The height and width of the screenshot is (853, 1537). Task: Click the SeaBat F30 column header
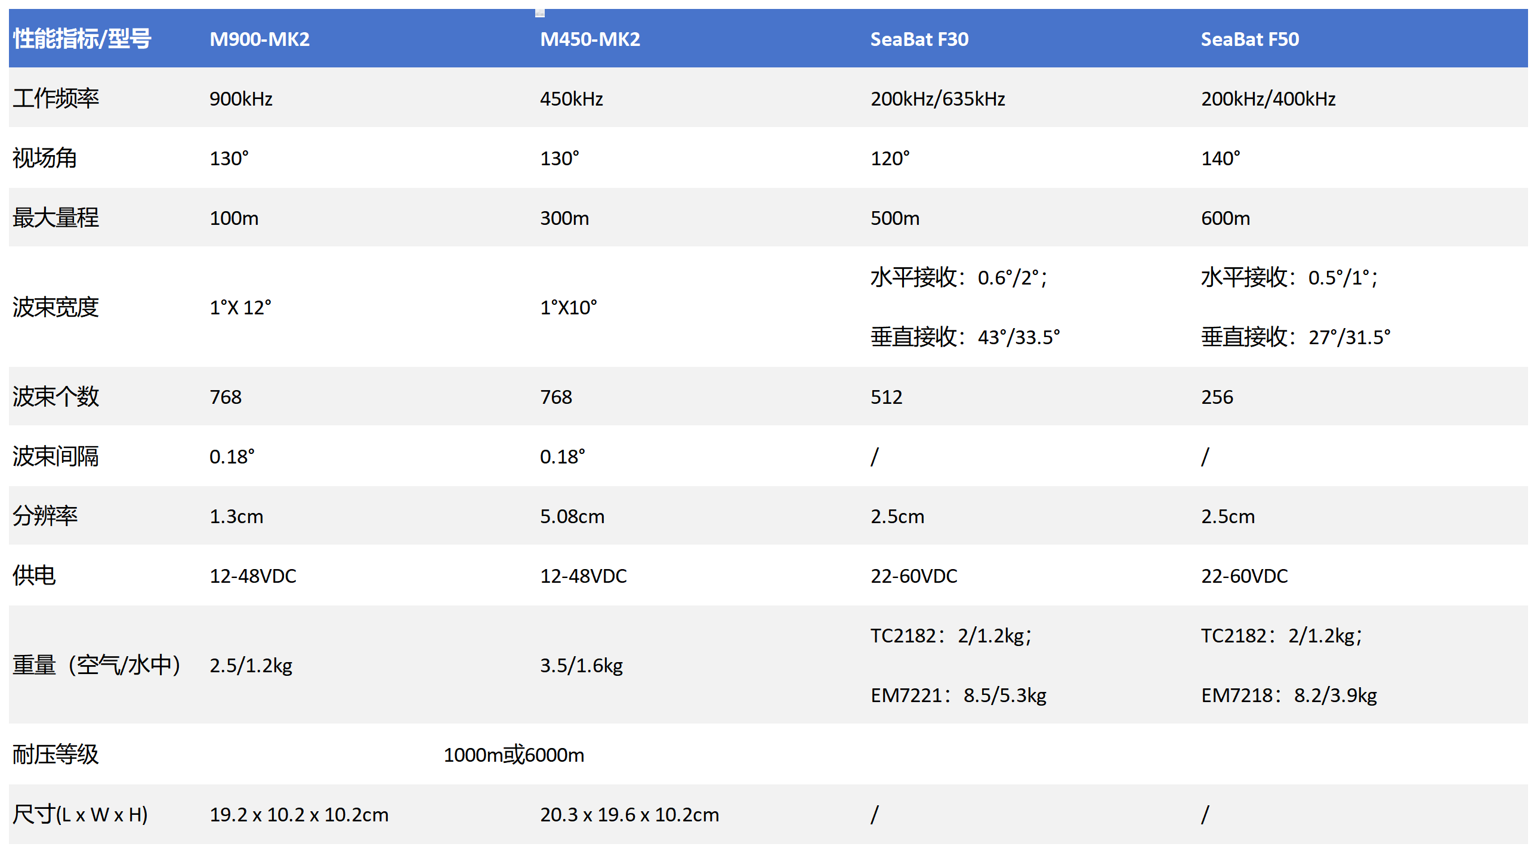919,39
